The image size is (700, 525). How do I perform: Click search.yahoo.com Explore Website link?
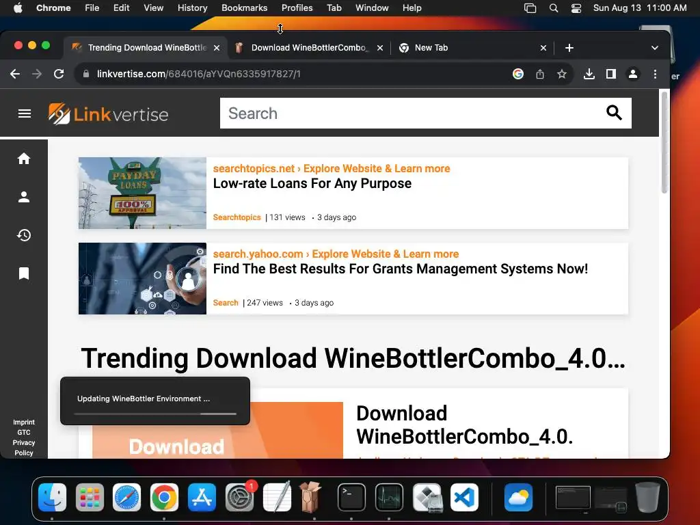point(336,254)
